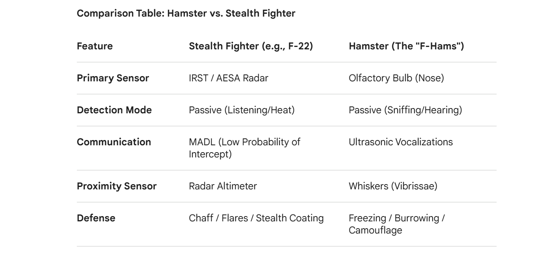Select the 'Chaff / Flares / Stealth Coating' cell

[x=256, y=218]
